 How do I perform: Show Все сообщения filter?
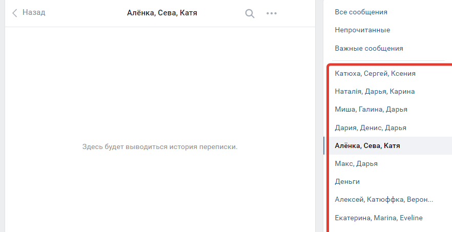(x=361, y=12)
